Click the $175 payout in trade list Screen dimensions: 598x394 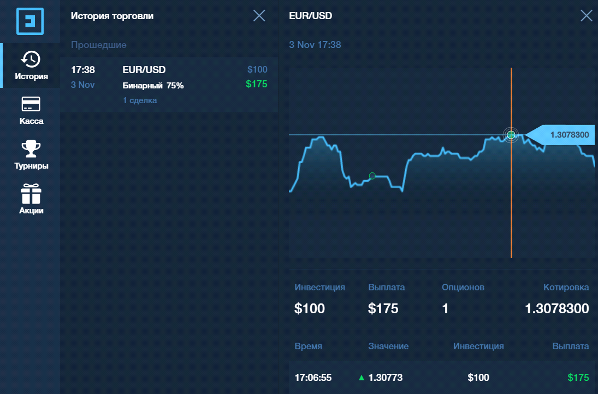point(256,84)
